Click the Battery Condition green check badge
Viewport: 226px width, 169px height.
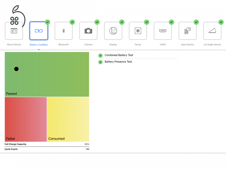pyautogui.click(x=47, y=22)
